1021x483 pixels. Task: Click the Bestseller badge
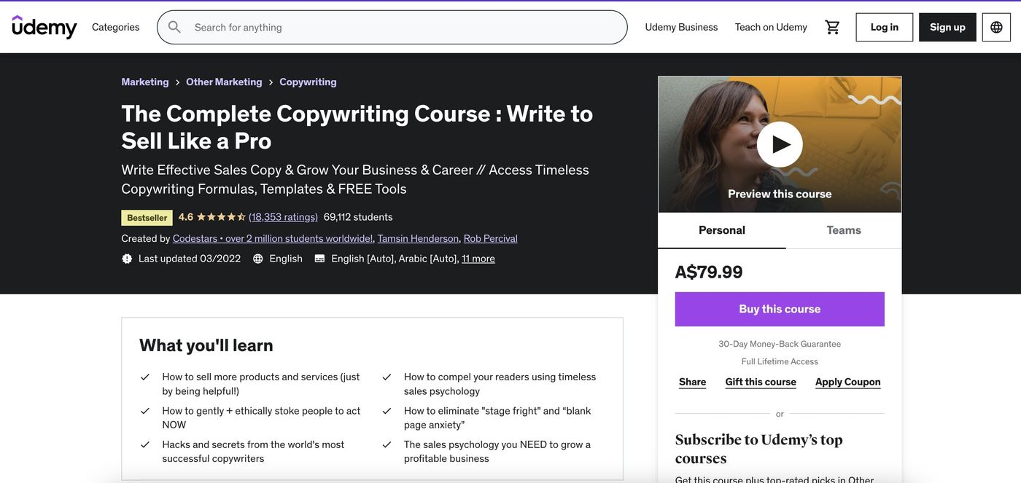click(x=147, y=217)
